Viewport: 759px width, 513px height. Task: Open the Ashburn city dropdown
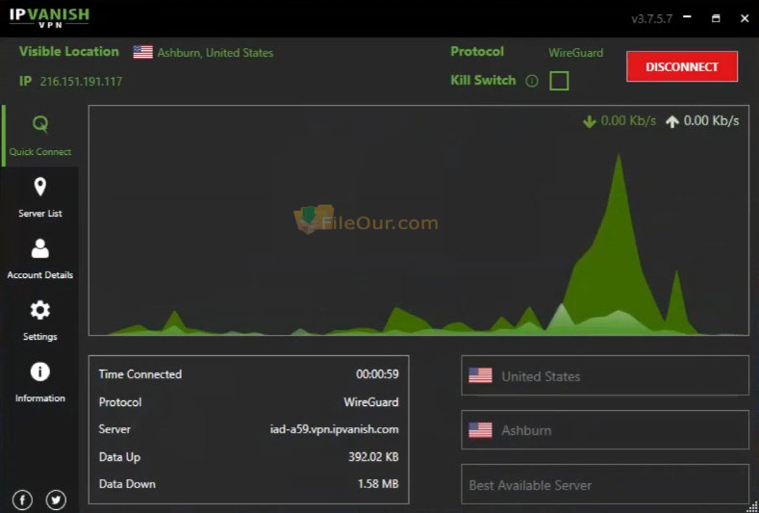point(605,429)
